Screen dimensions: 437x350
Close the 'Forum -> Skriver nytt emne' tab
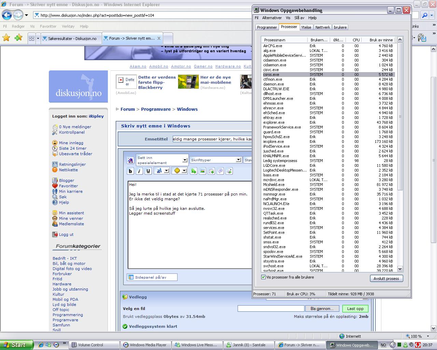[159, 38]
